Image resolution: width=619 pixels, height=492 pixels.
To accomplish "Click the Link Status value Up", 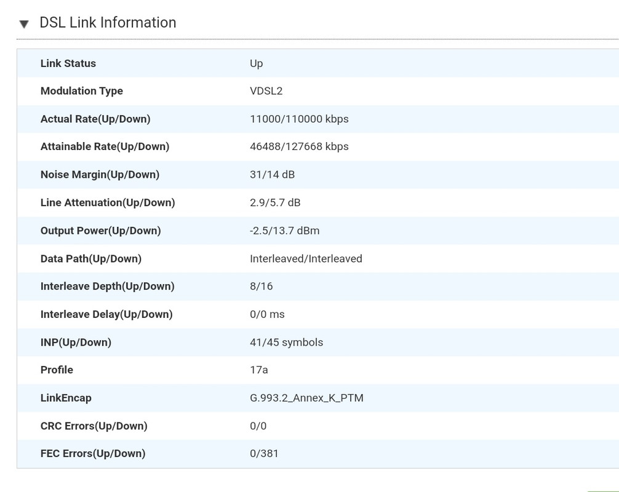I will 256,64.
